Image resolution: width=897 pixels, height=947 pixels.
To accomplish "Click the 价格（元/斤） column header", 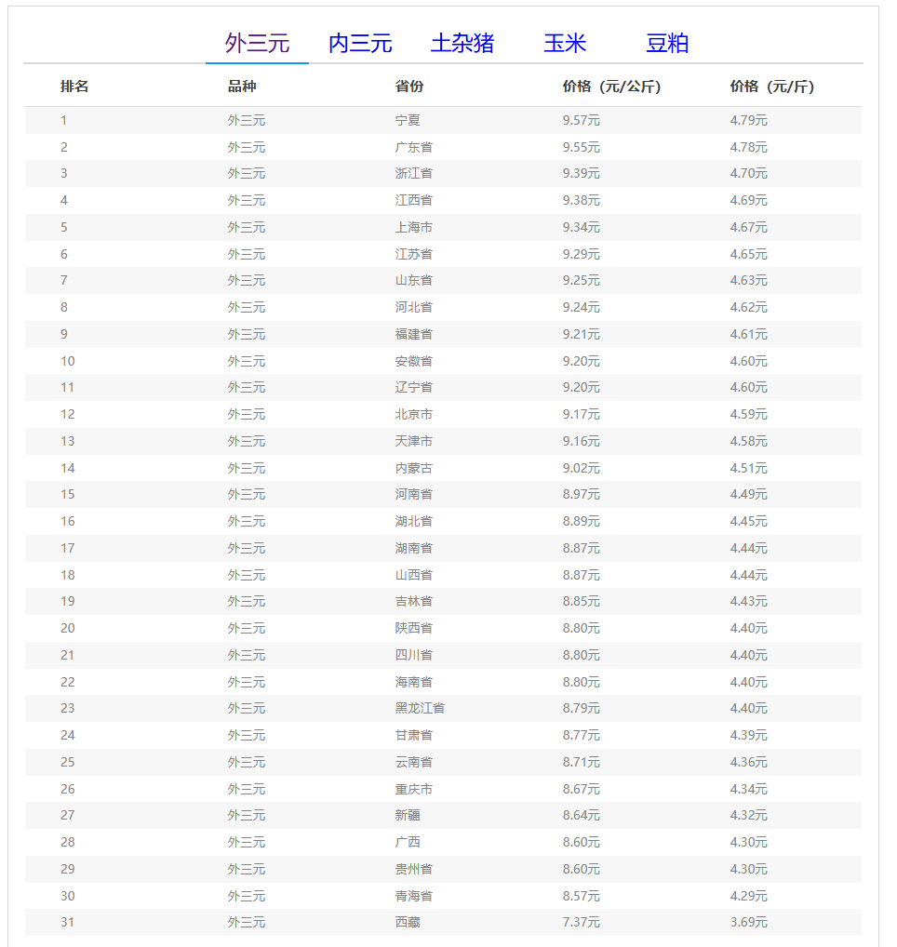I will point(771,87).
